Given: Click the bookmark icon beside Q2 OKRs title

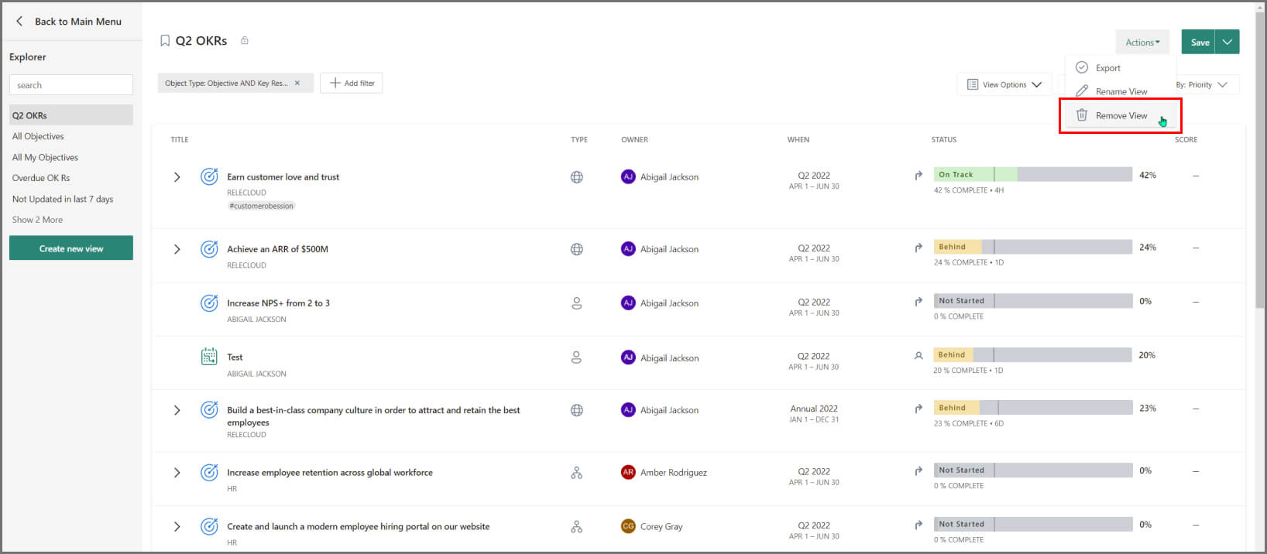Looking at the screenshot, I should [x=164, y=41].
